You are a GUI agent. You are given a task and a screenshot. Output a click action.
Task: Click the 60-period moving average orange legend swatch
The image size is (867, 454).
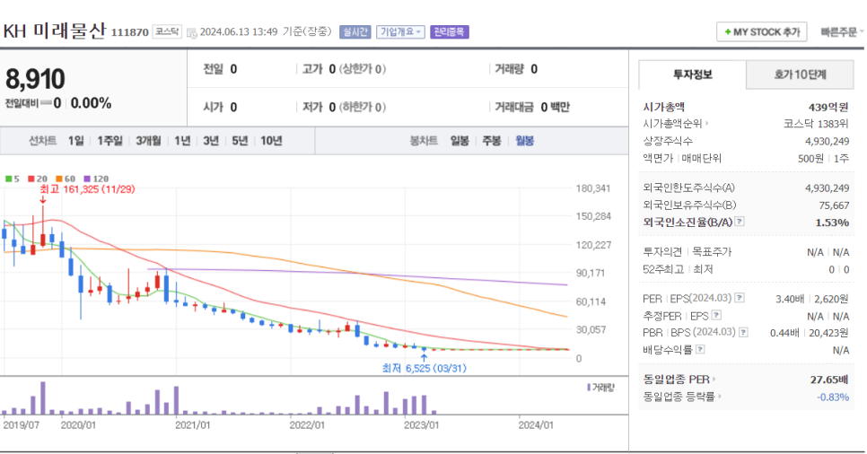59,179
